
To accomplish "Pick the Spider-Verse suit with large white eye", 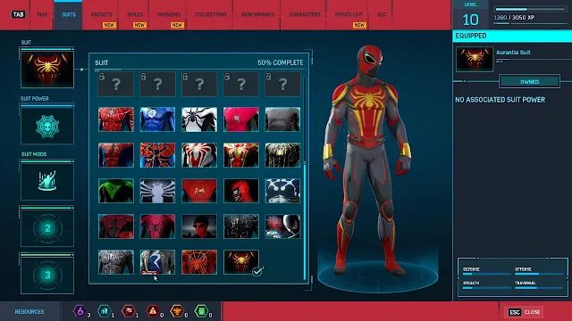I will click(x=282, y=226).
